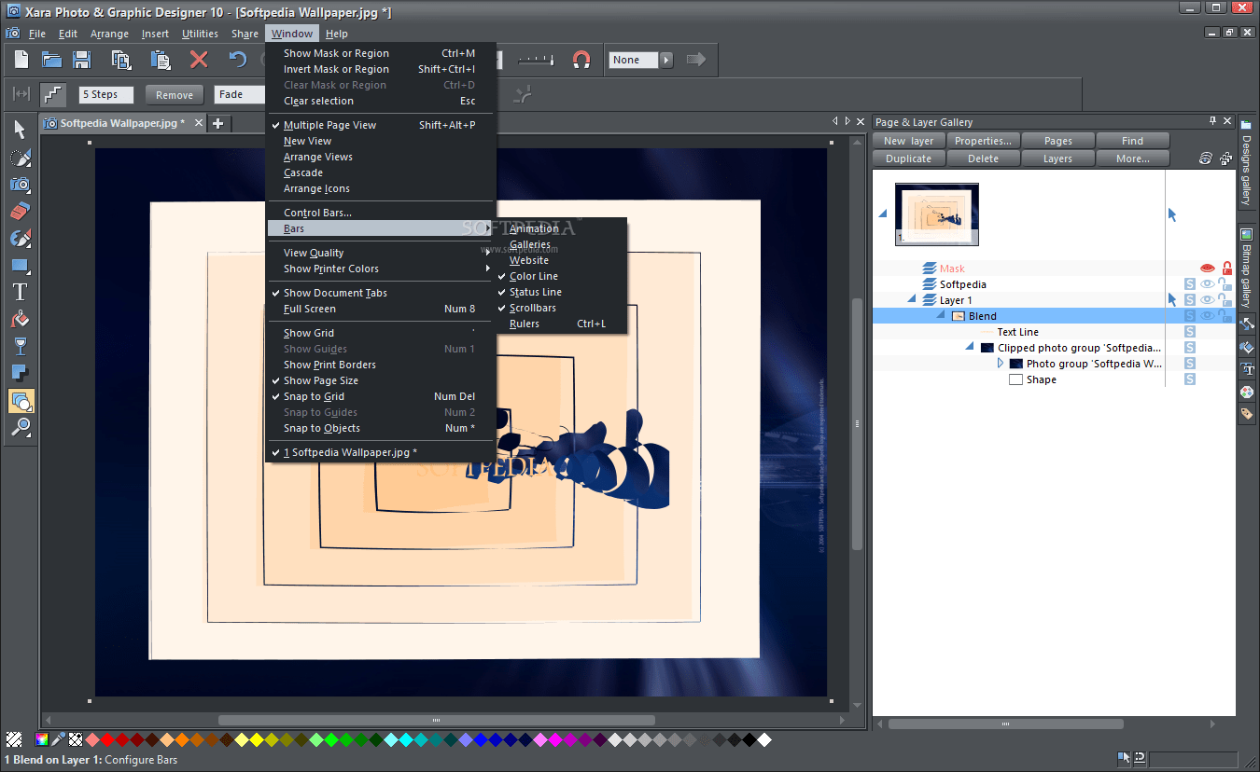The height and width of the screenshot is (772, 1260).
Task: Click the page thumbnail in the gallery
Action: coord(937,214)
